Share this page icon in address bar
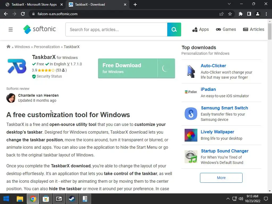 pyautogui.click(x=222, y=14)
